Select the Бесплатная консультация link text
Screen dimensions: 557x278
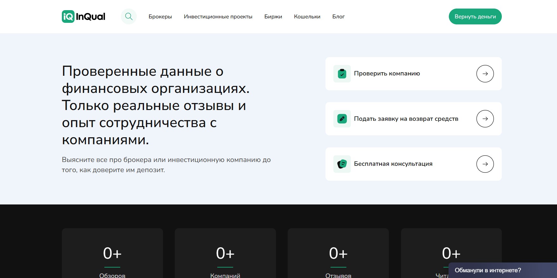(x=393, y=164)
